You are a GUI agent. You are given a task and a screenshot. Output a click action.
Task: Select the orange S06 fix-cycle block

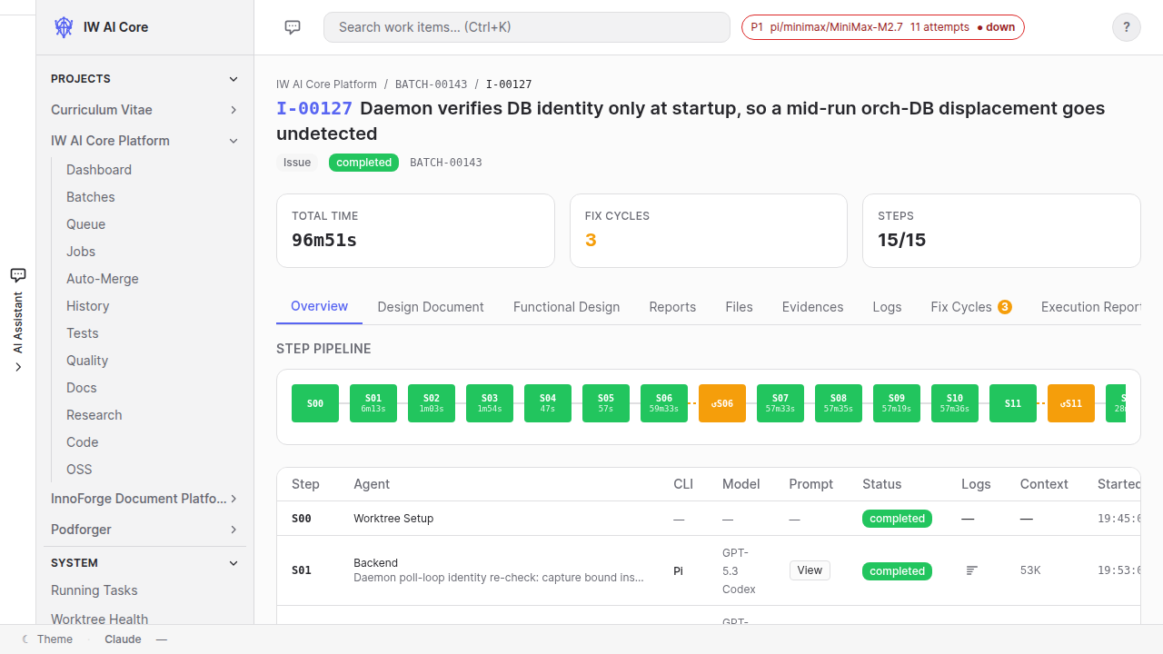(x=722, y=403)
